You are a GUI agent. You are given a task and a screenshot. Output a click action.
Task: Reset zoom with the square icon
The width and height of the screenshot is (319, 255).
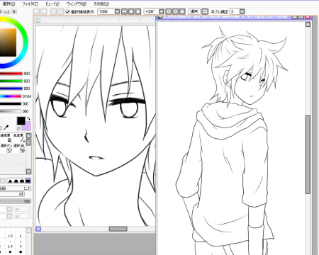tap(138, 11)
